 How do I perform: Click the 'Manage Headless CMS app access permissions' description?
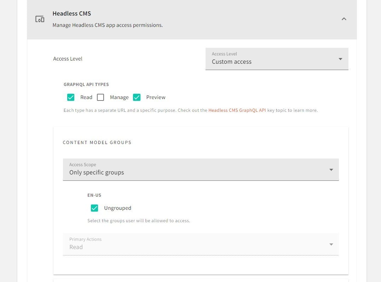[108, 25]
